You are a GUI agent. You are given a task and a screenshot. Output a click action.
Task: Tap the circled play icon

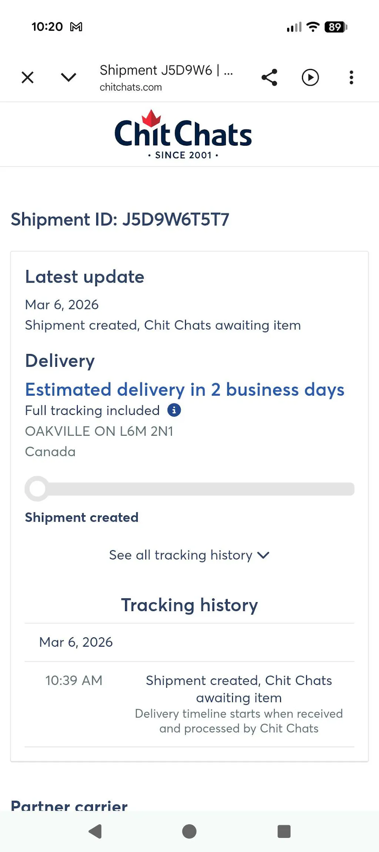[x=310, y=77]
